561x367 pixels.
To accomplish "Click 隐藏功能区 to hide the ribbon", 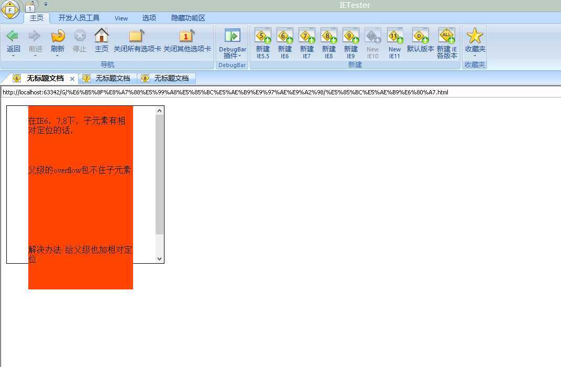I will point(188,18).
